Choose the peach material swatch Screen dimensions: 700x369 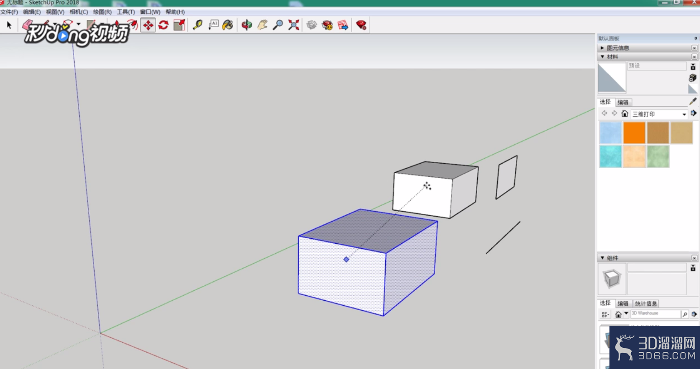click(x=634, y=156)
